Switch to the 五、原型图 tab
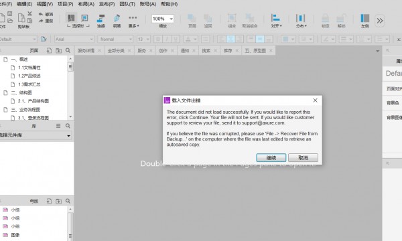Screen dimensions: 402x241 [255, 51]
